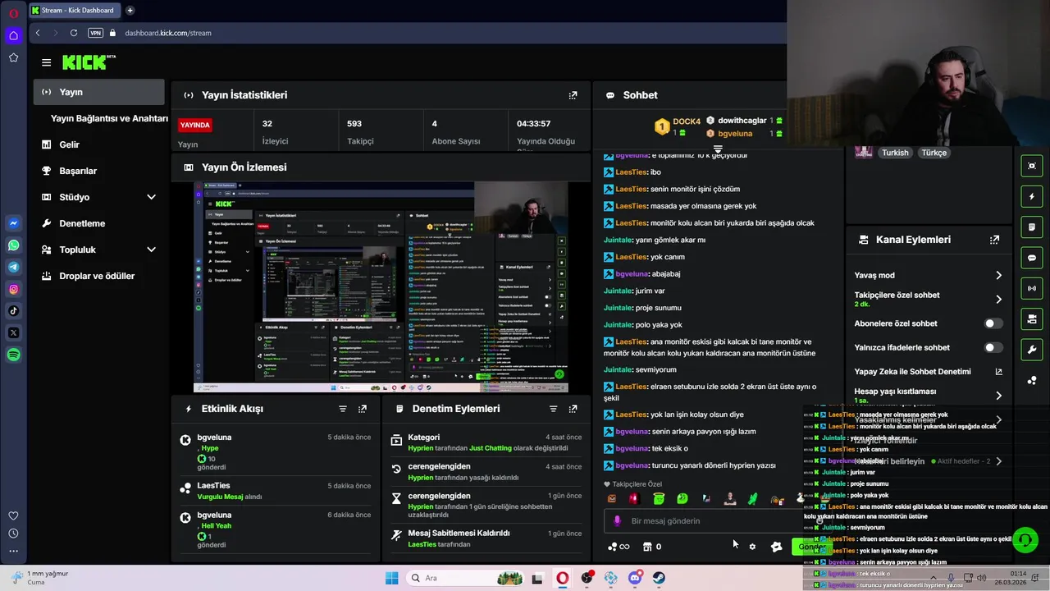
Task: Open the chat shop icon showing 0
Action: pos(652,547)
